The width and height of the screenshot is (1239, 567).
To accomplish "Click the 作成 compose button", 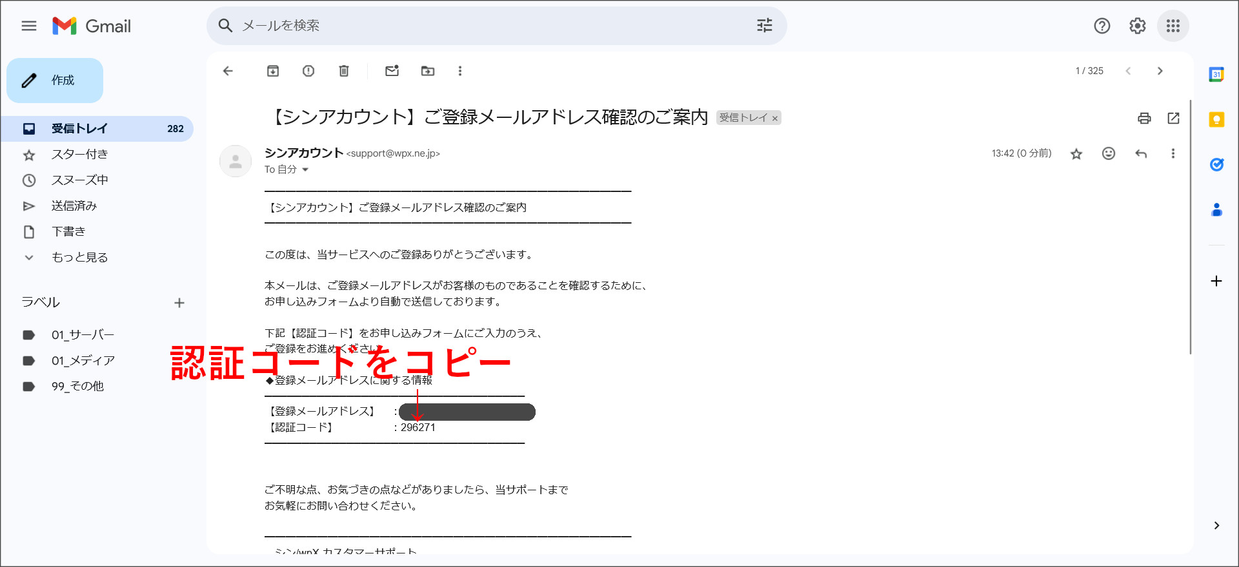I will click(x=55, y=81).
